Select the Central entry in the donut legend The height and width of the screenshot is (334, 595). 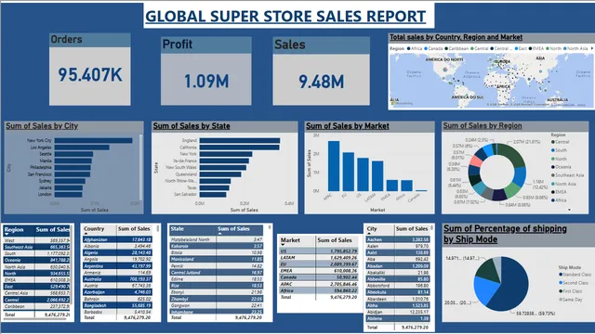pyautogui.click(x=560, y=142)
